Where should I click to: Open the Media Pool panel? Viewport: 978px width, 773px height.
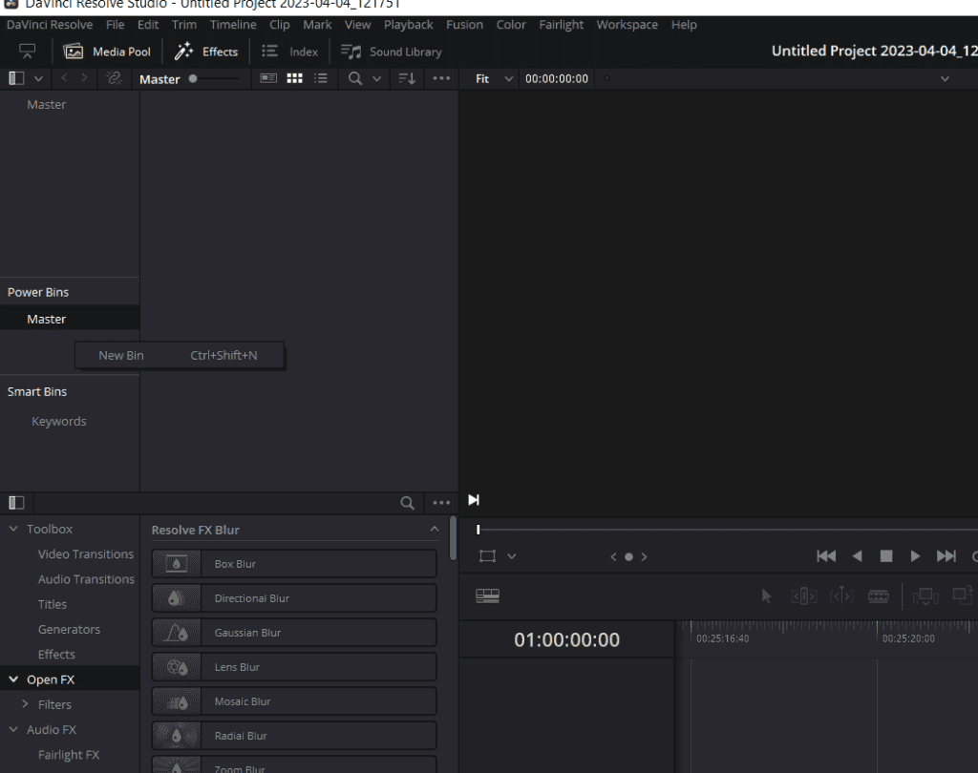pyautogui.click(x=107, y=52)
